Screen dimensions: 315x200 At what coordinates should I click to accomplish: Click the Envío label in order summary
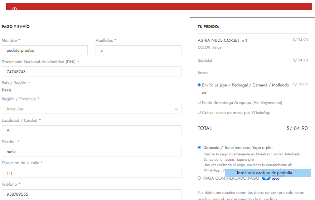[x=203, y=72]
